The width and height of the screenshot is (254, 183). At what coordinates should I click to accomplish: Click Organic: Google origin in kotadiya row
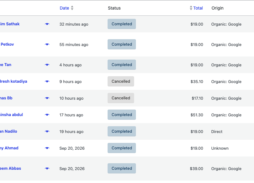(226, 82)
